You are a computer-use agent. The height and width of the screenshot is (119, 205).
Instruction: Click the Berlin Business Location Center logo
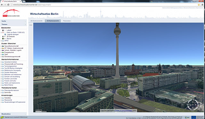(x=11, y=13)
